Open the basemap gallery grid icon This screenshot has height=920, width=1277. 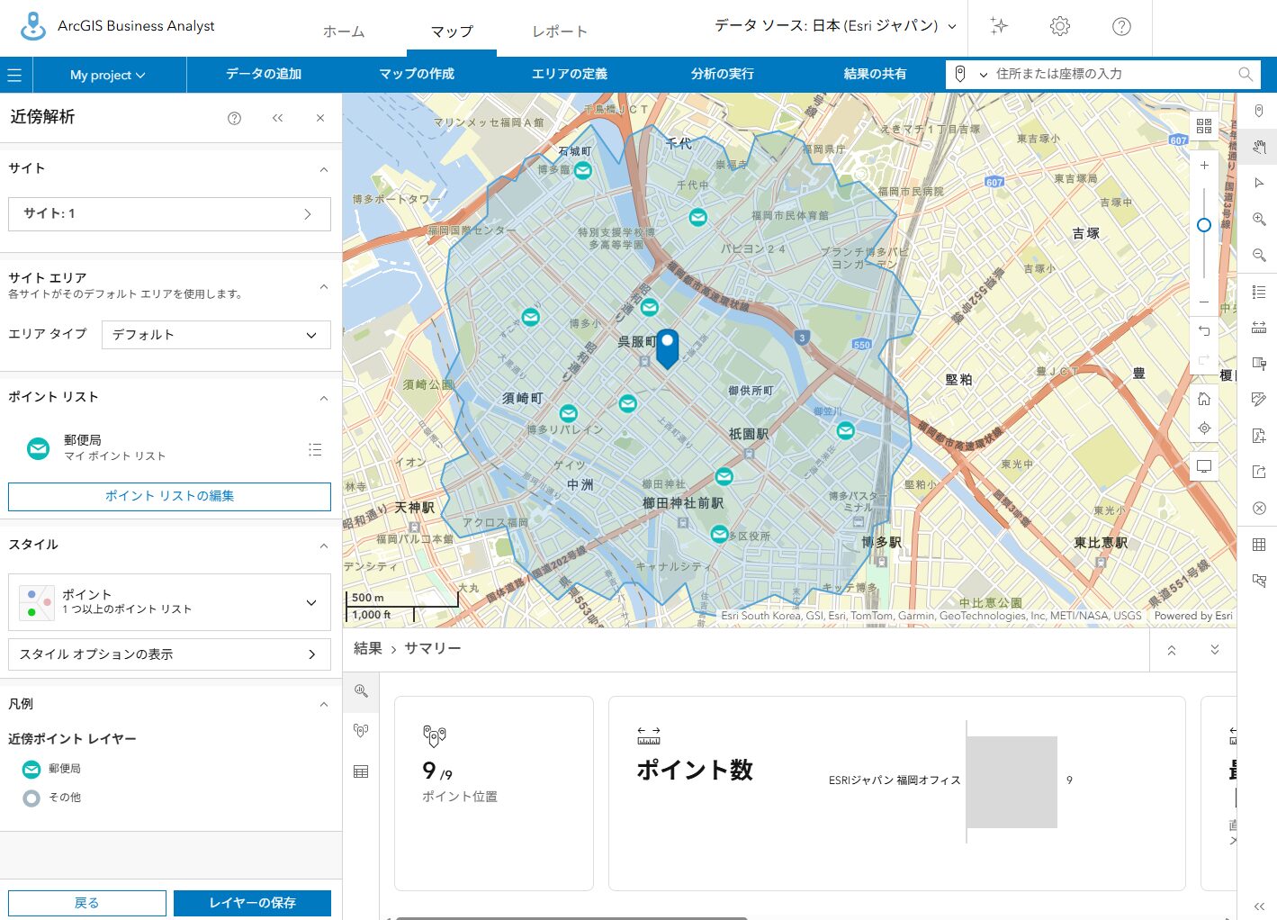(1204, 126)
